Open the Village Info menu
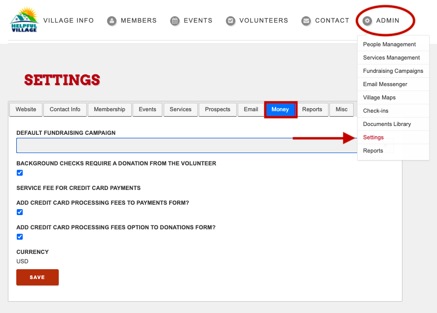Image resolution: width=437 pixels, height=313 pixels. pos(69,21)
